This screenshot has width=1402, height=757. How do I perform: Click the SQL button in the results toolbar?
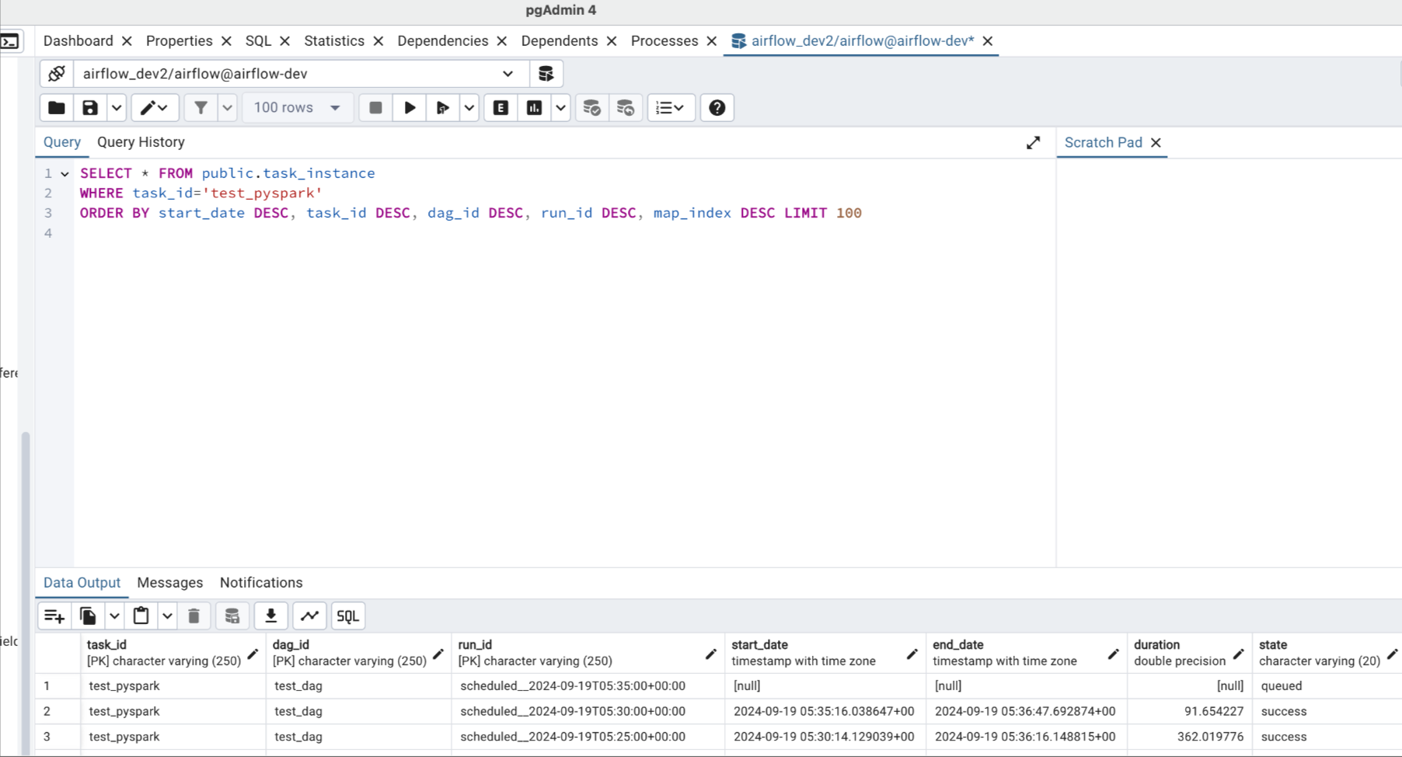347,616
